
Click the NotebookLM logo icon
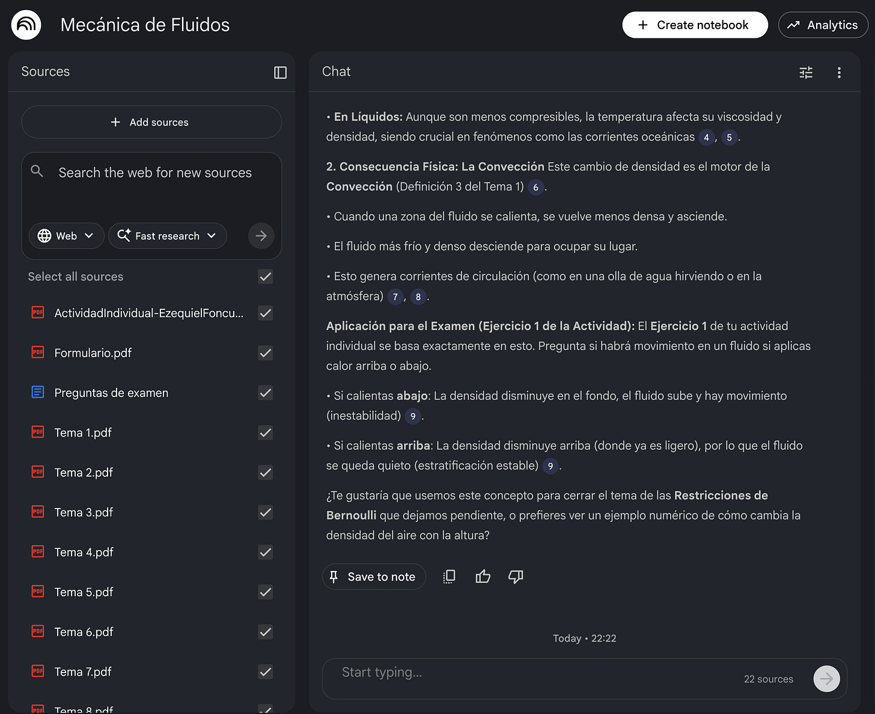coord(26,25)
